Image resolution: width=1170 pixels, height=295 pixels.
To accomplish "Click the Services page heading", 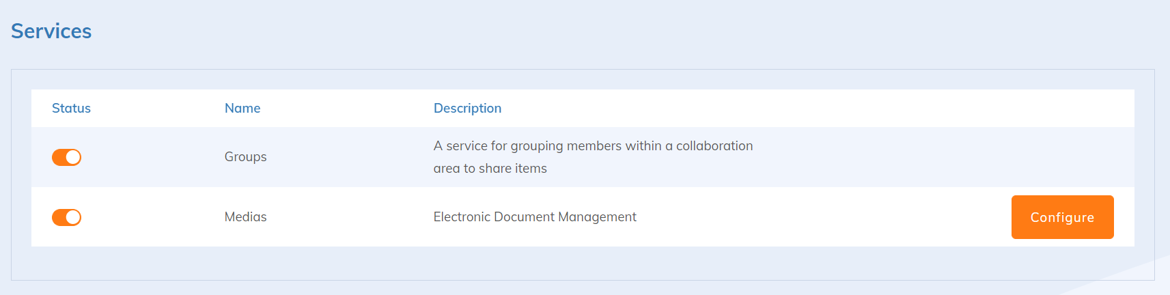I will (x=51, y=31).
